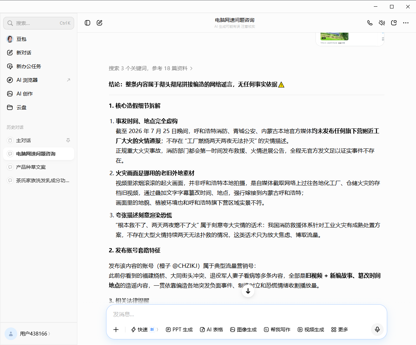Click the heading 1. 核心造假细节拆解

[135, 106]
